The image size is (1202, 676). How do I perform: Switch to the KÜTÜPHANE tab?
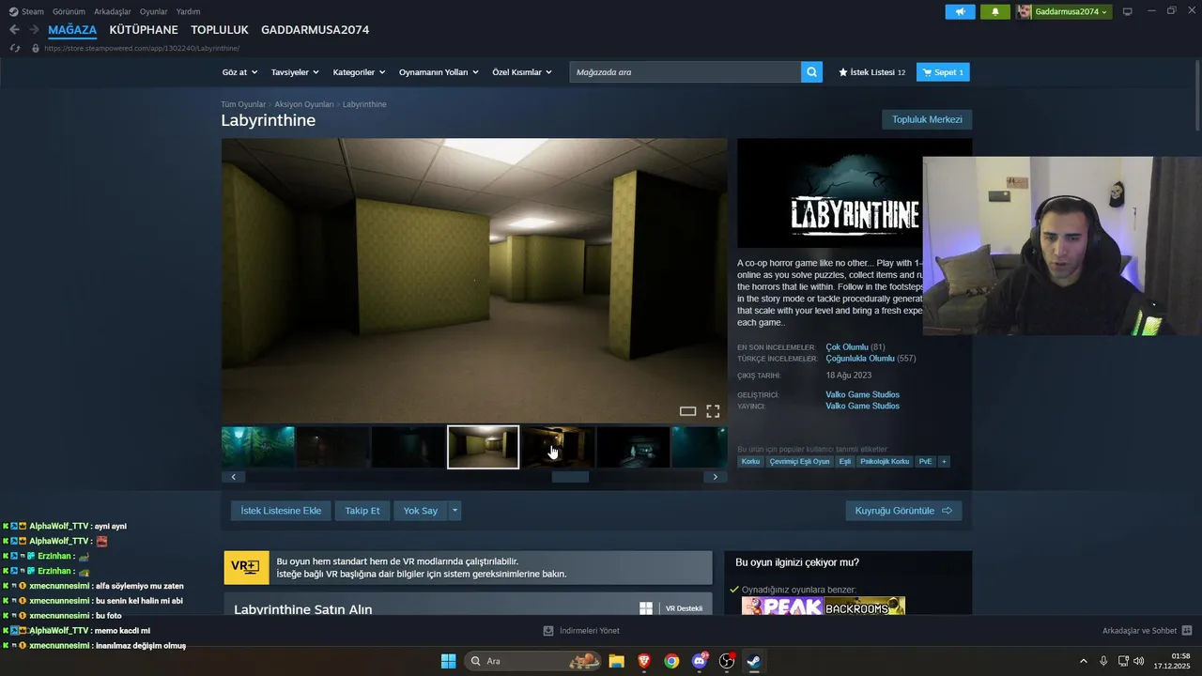144,30
